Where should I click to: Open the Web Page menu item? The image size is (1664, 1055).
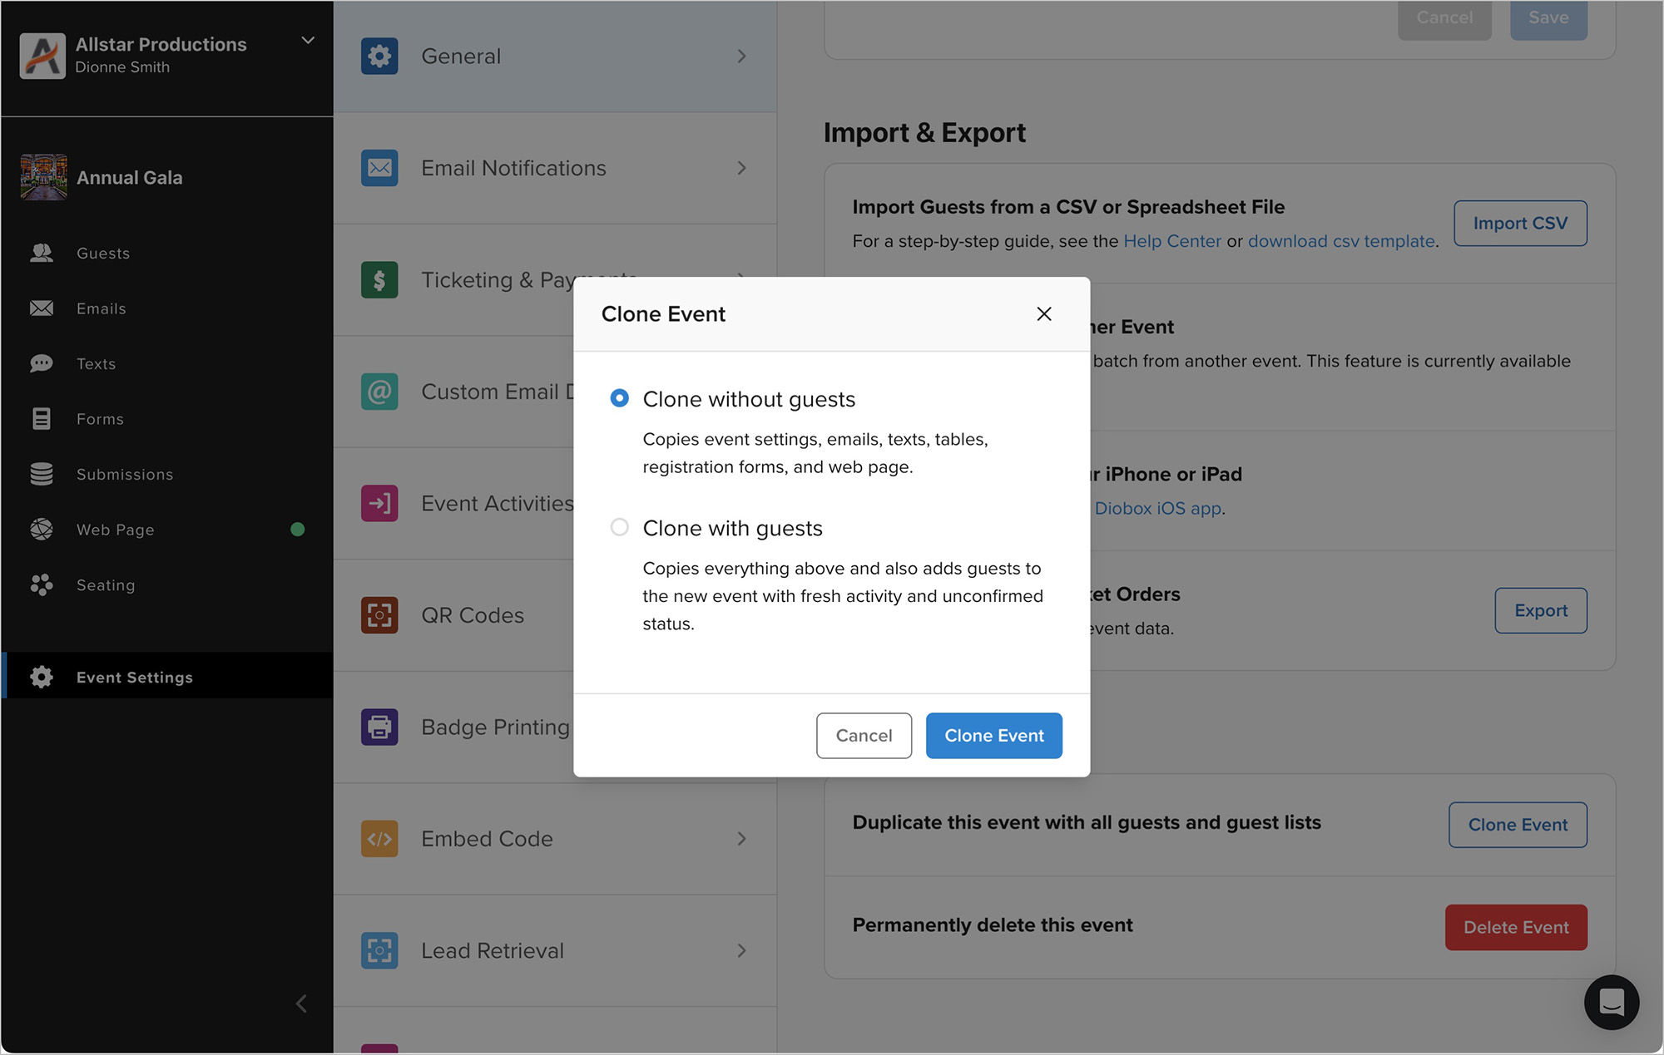coord(116,530)
